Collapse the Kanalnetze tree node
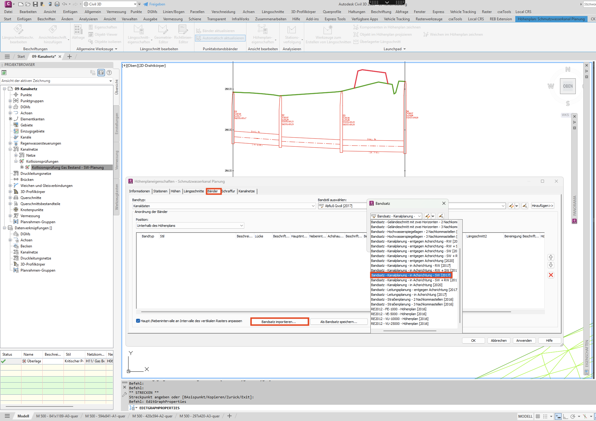 tap(10, 149)
